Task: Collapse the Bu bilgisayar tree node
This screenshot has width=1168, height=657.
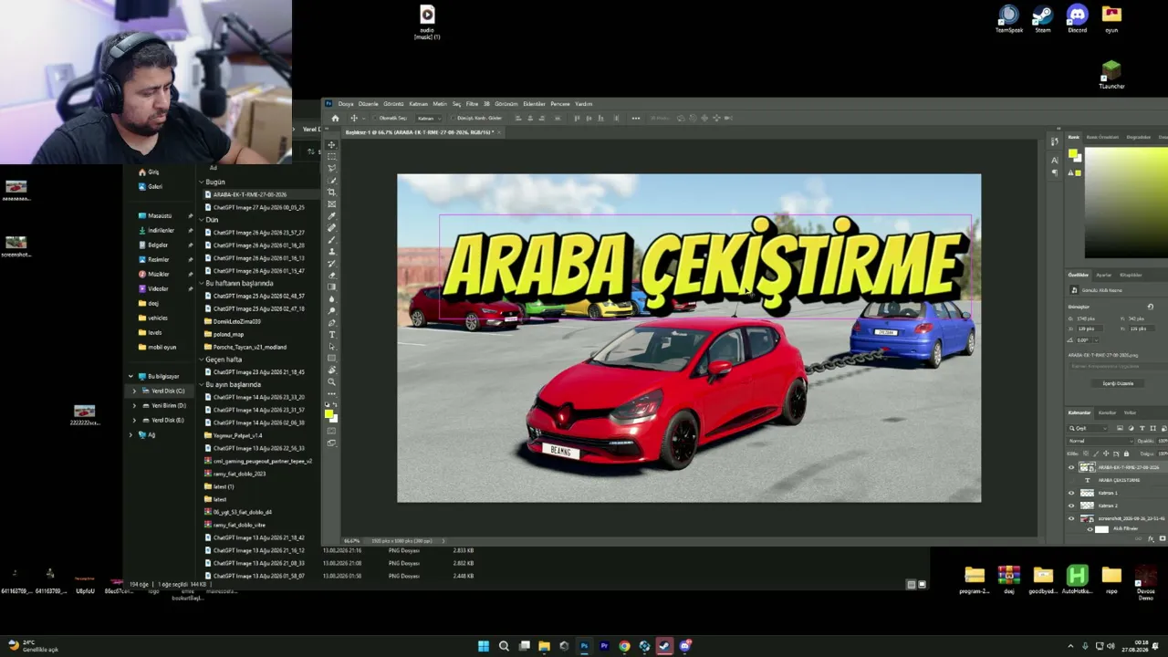Action: tap(130, 376)
